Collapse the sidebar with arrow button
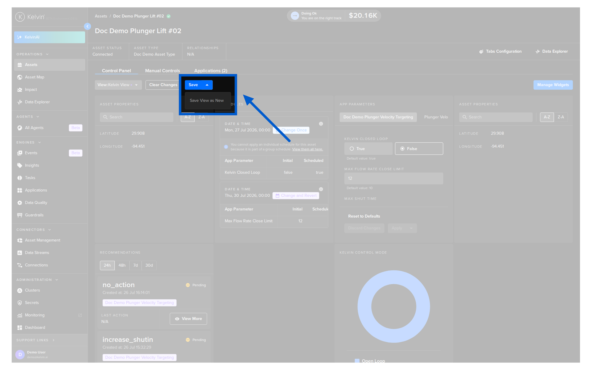 [x=88, y=27]
